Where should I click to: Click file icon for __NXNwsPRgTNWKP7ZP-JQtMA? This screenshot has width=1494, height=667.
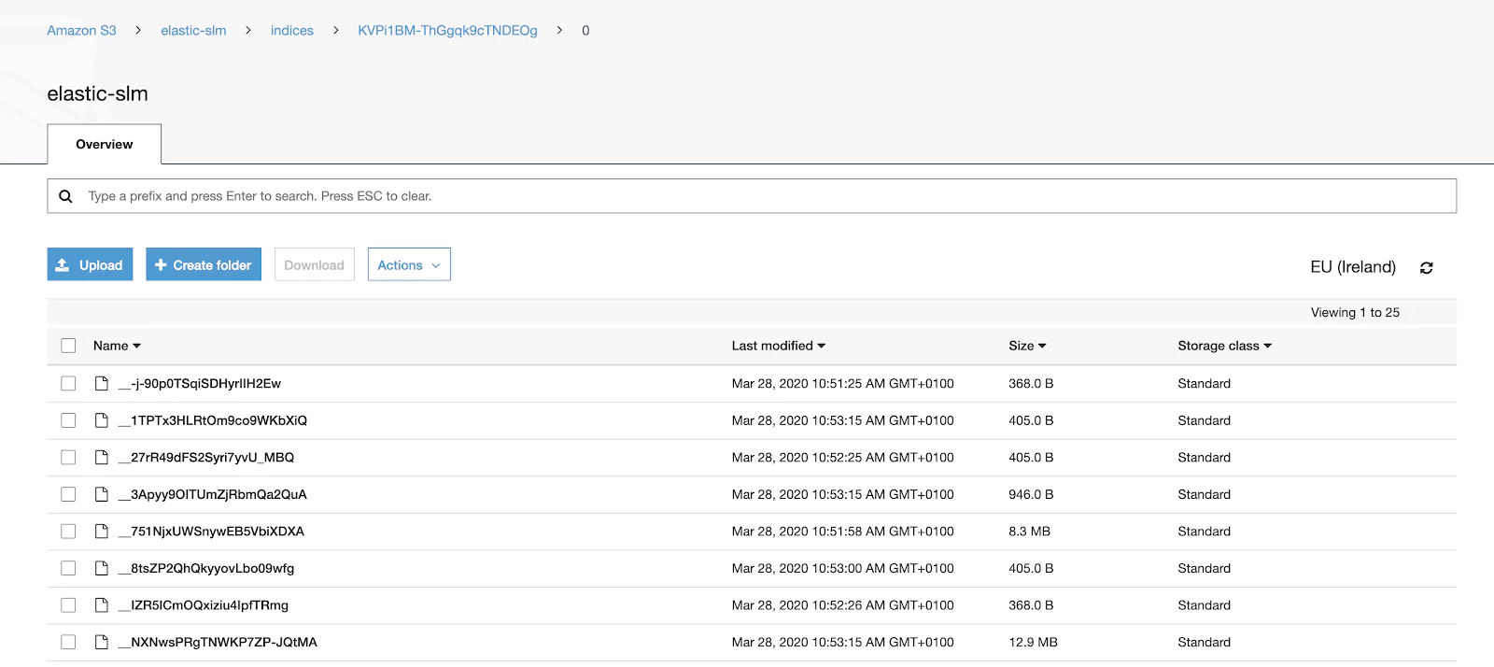click(102, 642)
